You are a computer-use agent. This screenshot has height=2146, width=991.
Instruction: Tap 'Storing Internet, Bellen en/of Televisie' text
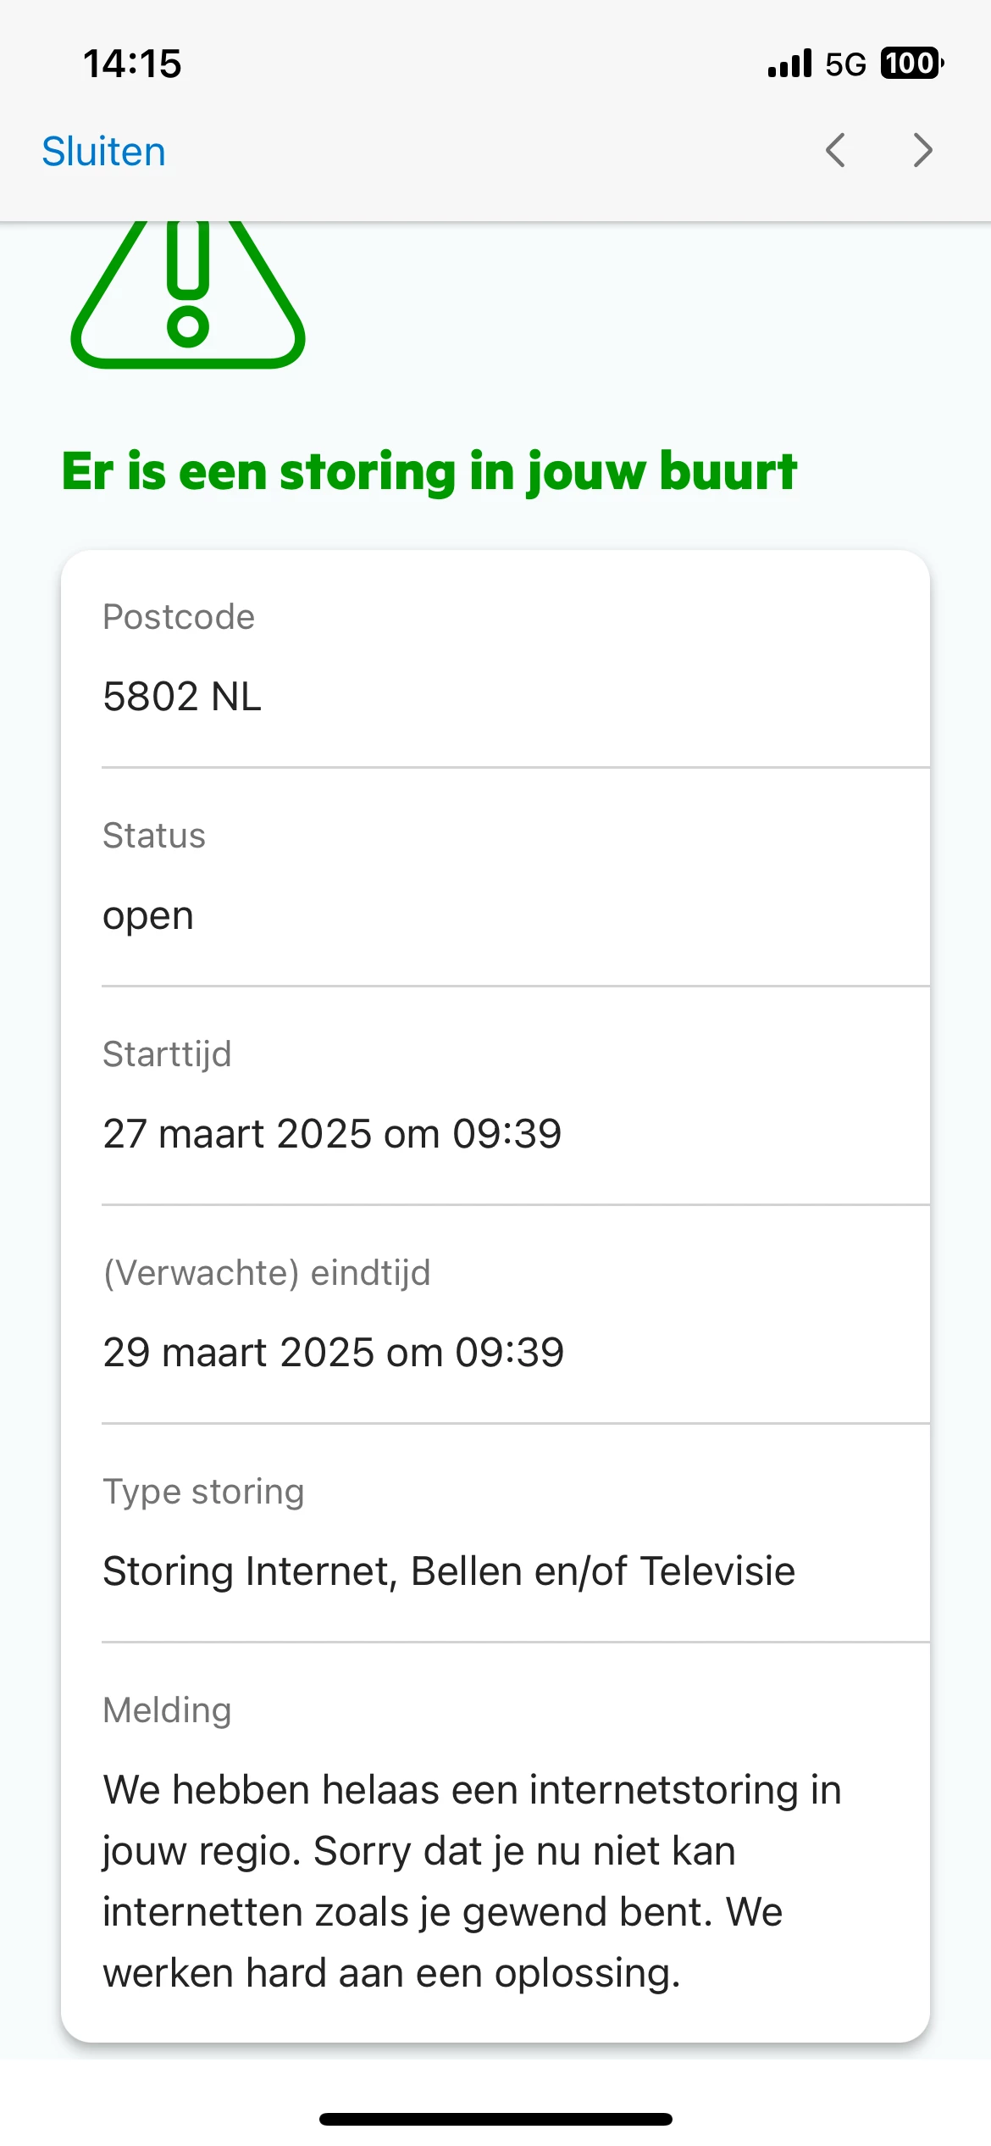click(x=449, y=1571)
